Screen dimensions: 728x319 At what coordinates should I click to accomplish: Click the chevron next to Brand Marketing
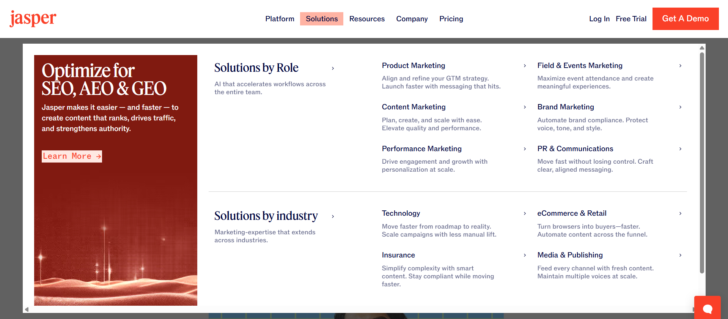pos(680,107)
